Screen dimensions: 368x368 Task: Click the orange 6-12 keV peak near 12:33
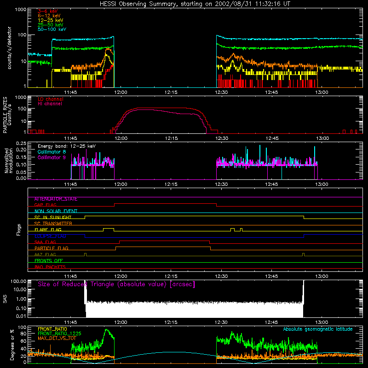(x=234, y=54)
